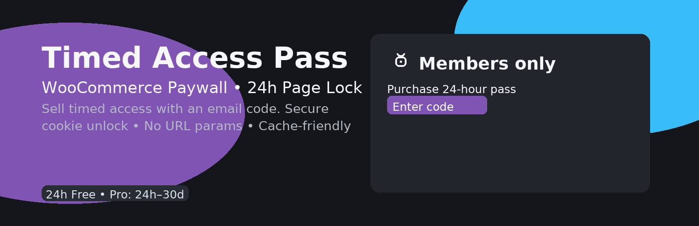The width and height of the screenshot is (699, 226).
Task: Click the 24h Page Lock text
Action: [305, 88]
